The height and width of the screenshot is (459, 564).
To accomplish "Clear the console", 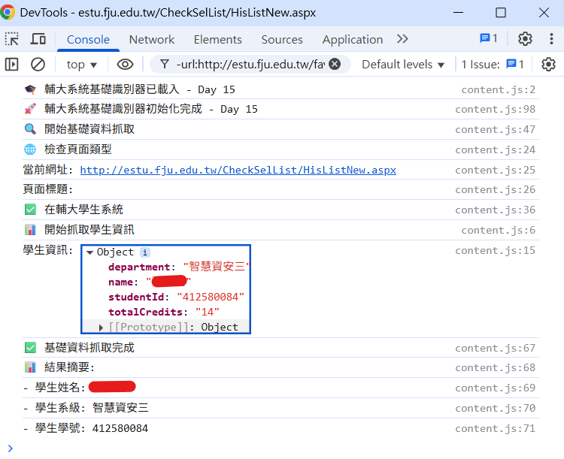I will [x=38, y=65].
